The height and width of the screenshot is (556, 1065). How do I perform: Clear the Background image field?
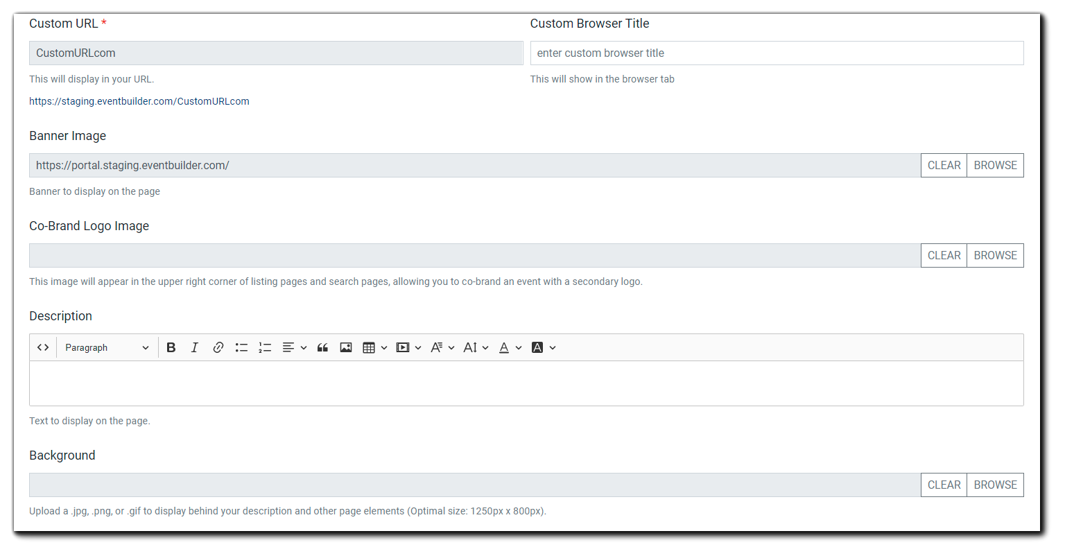coord(944,485)
